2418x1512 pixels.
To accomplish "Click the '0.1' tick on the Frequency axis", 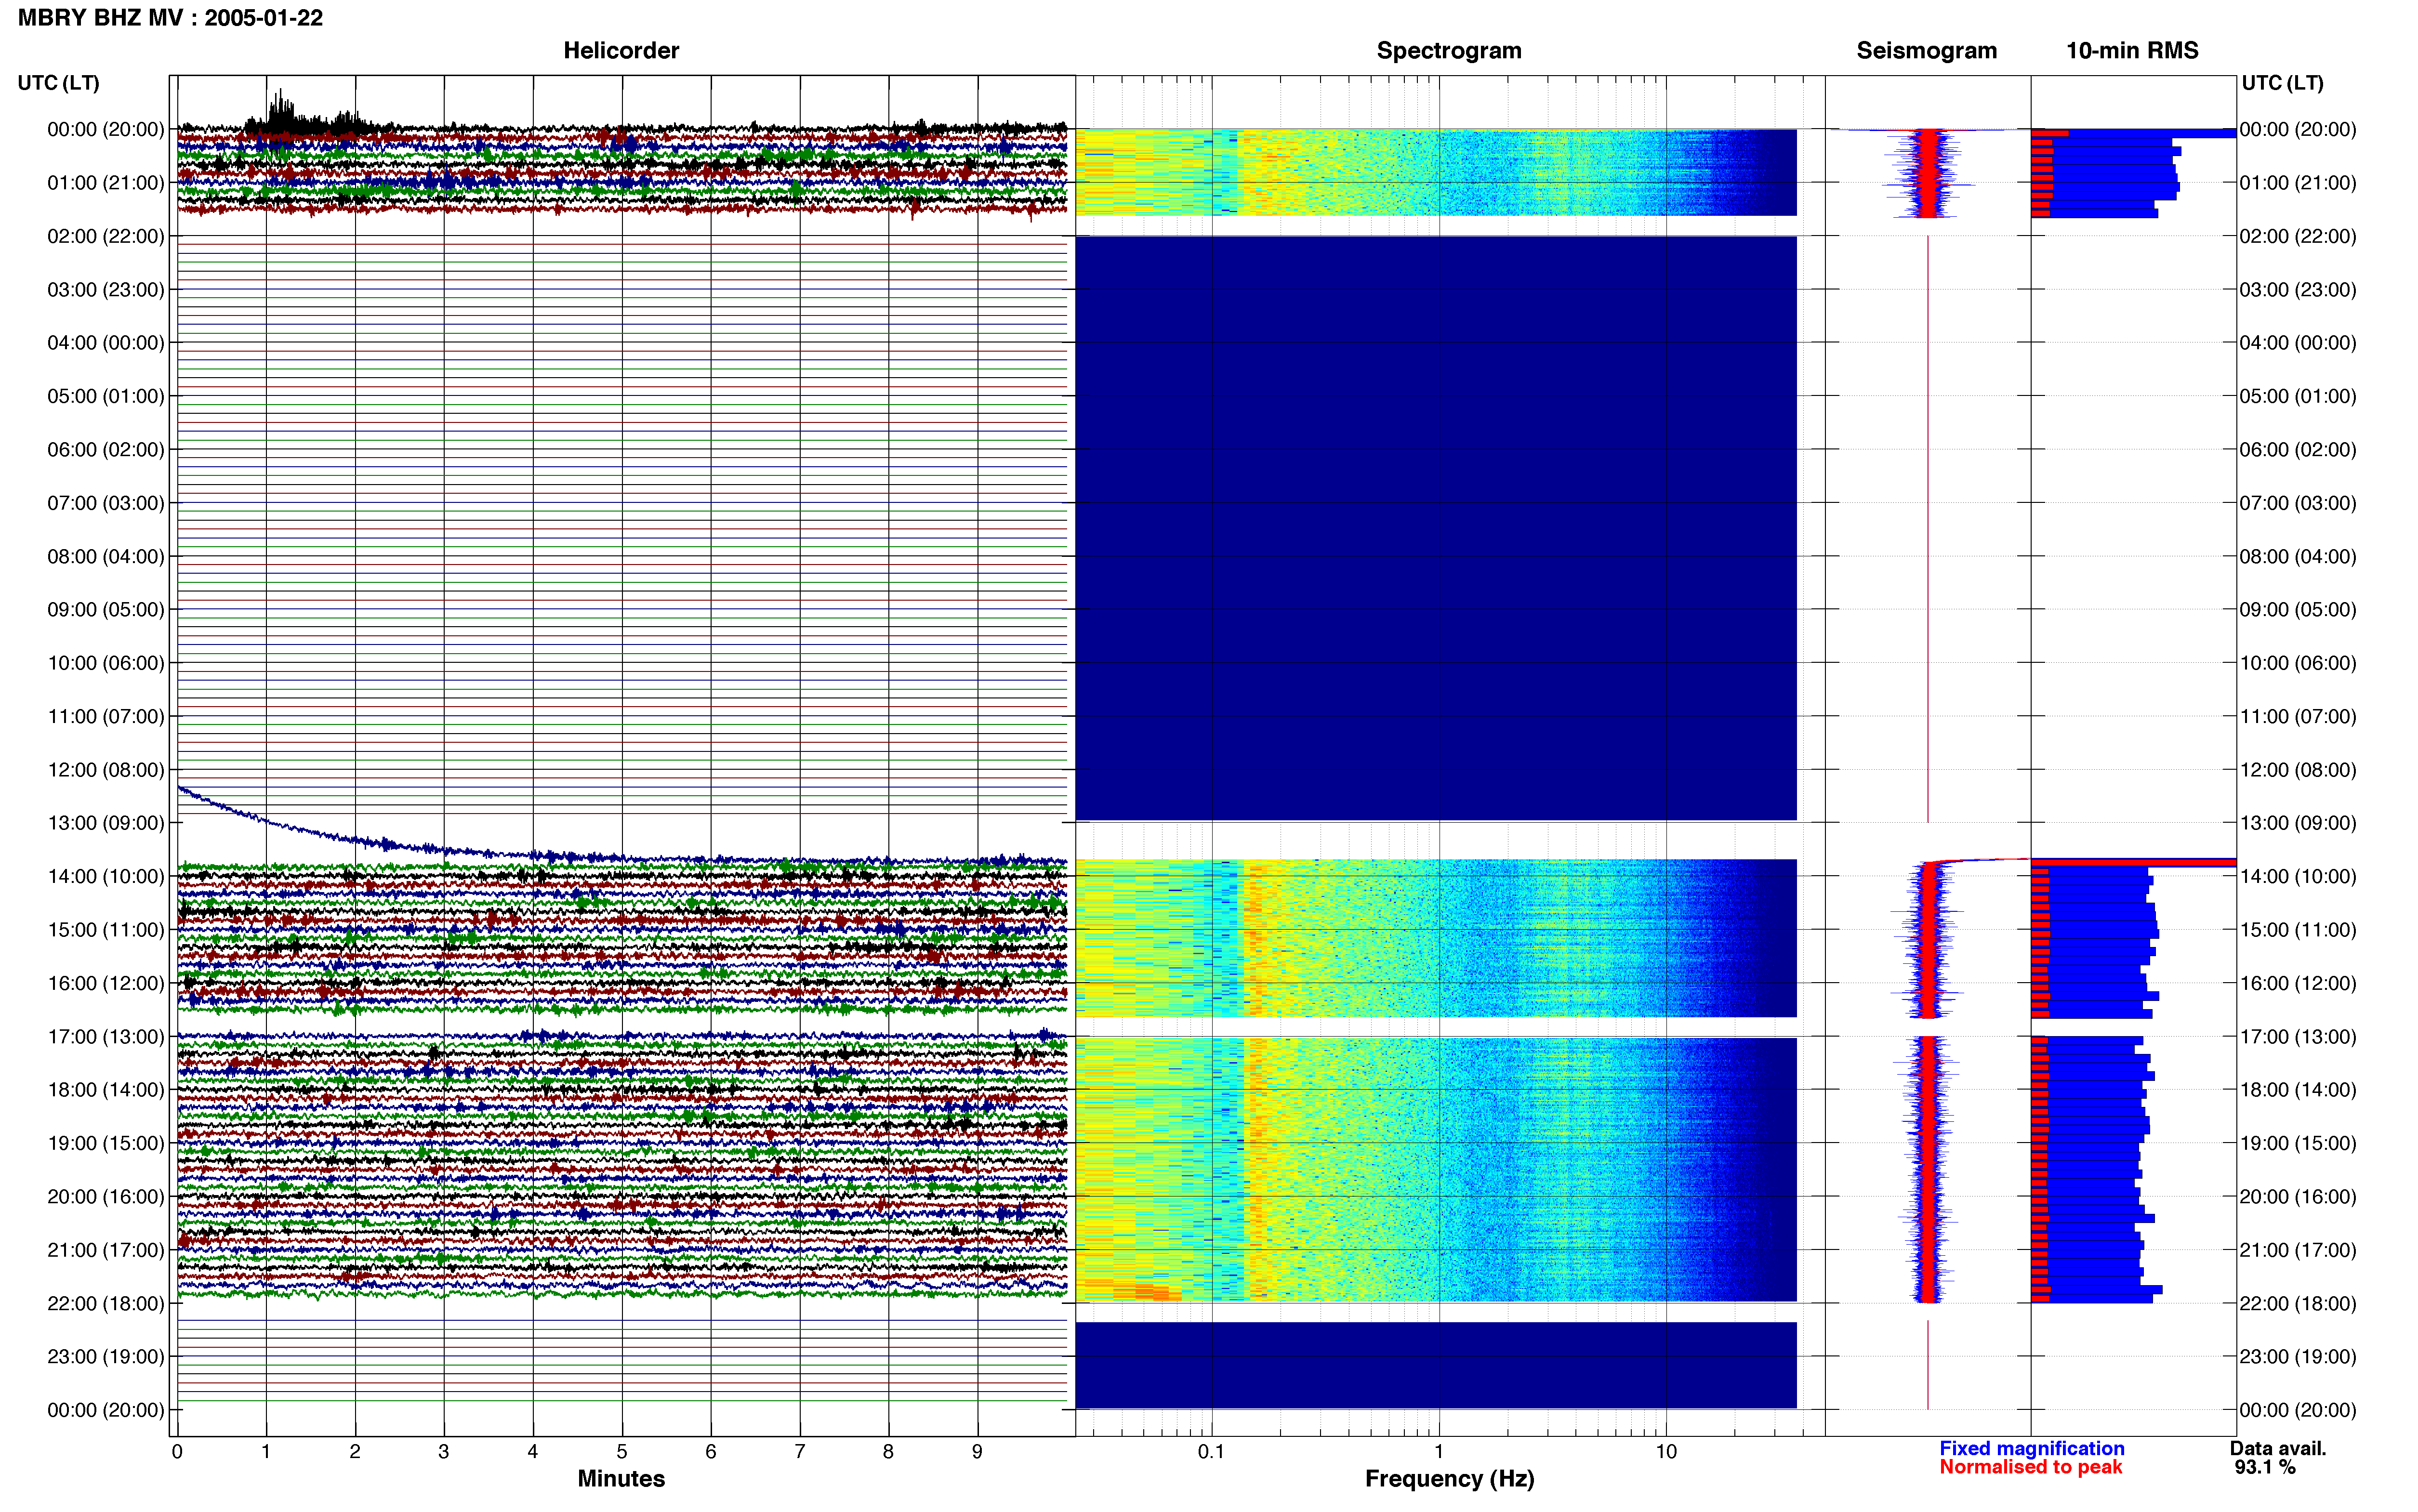I will pyautogui.click(x=1212, y=1451).
